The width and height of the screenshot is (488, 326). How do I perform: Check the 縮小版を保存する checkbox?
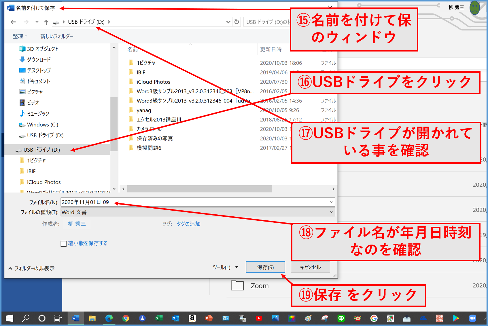coord(64,244)
